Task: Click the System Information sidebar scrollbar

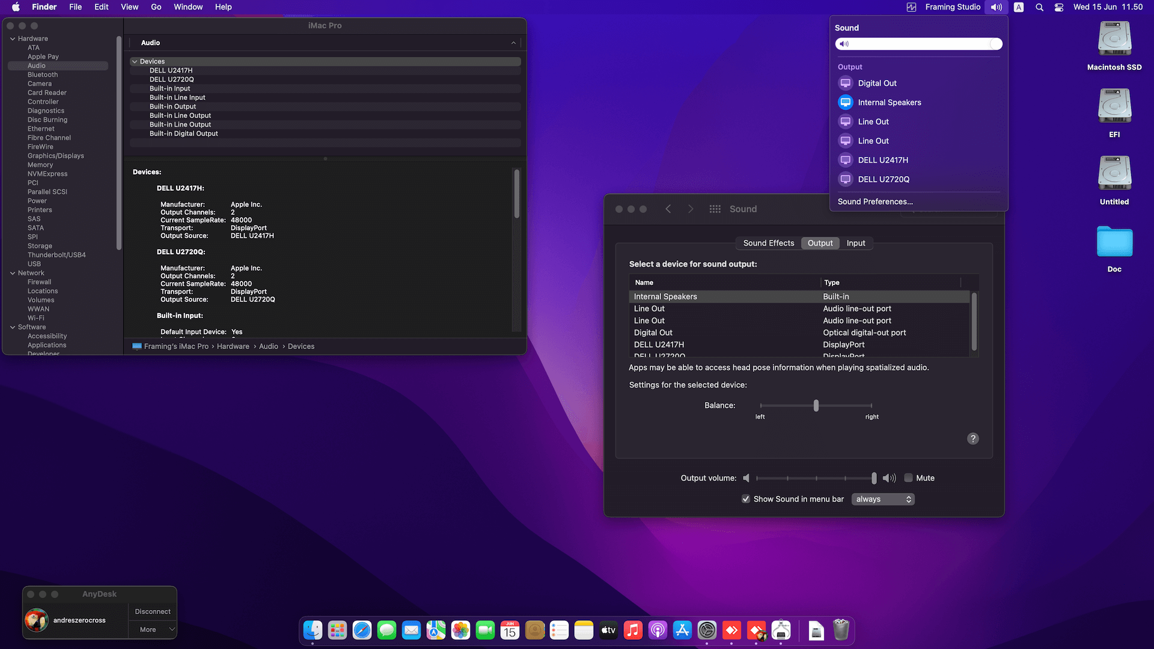Action: (119, 143)
